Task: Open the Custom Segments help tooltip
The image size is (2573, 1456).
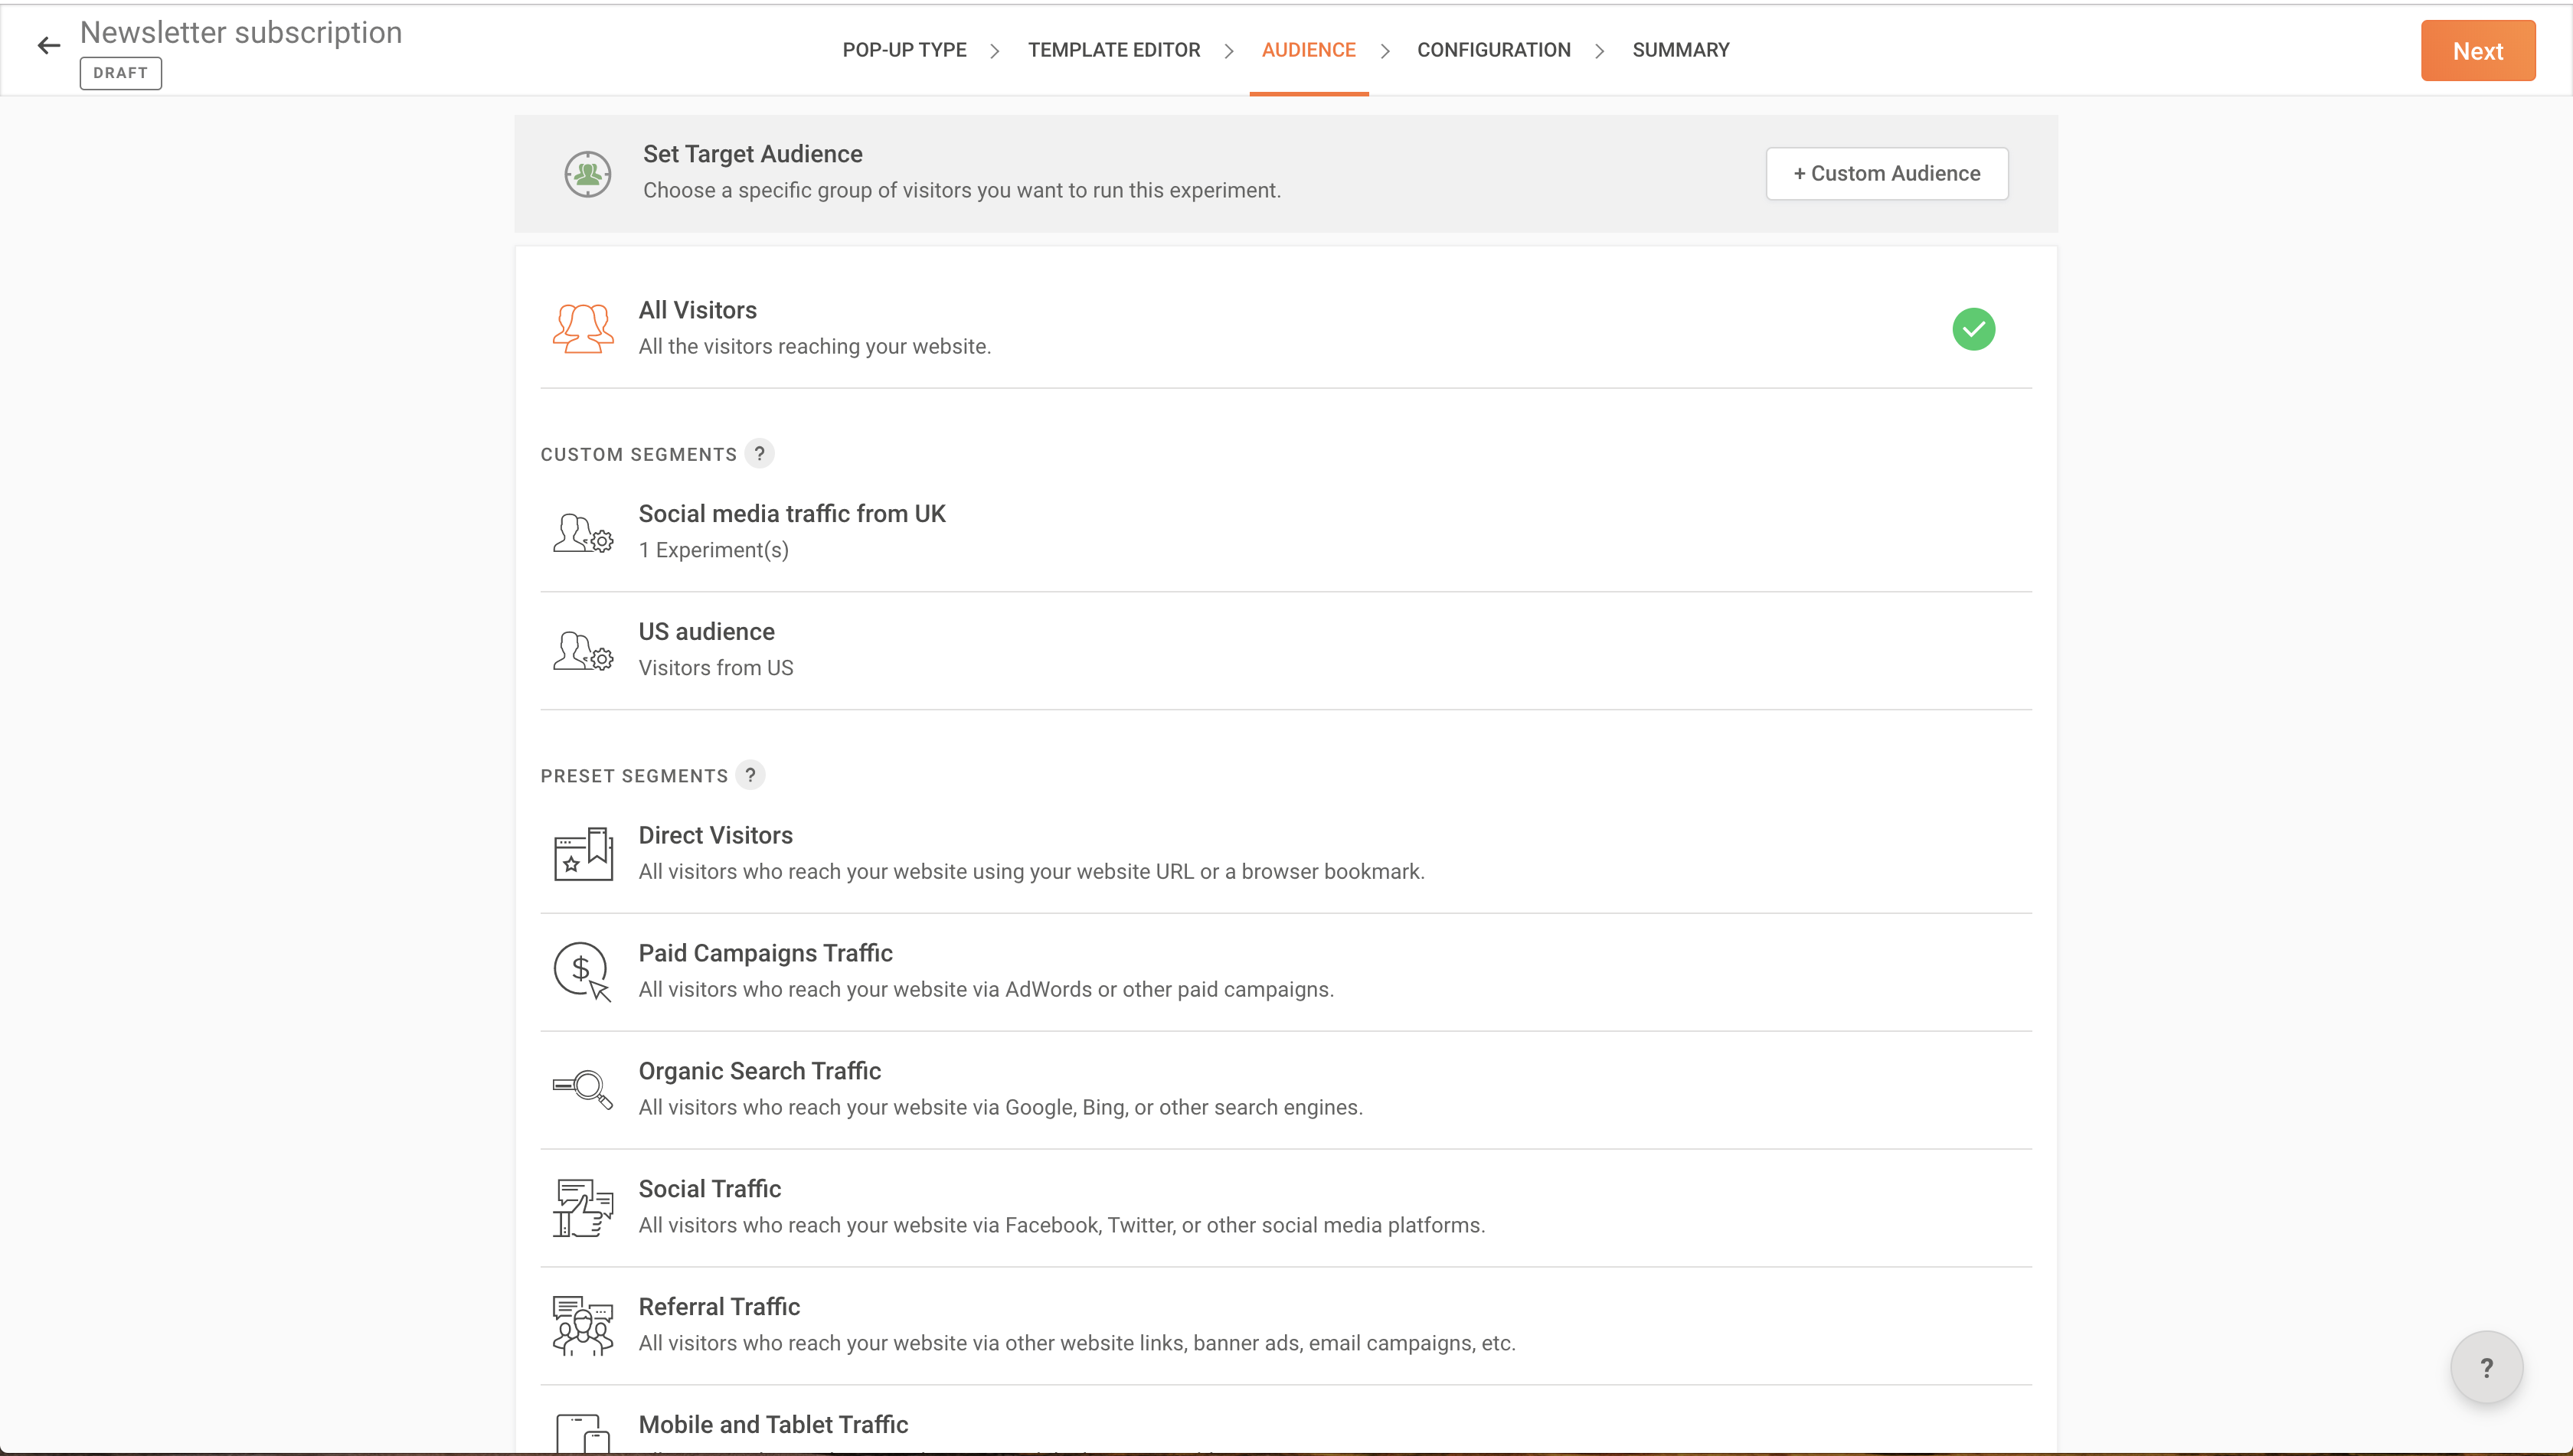Action: click(760, 454)
